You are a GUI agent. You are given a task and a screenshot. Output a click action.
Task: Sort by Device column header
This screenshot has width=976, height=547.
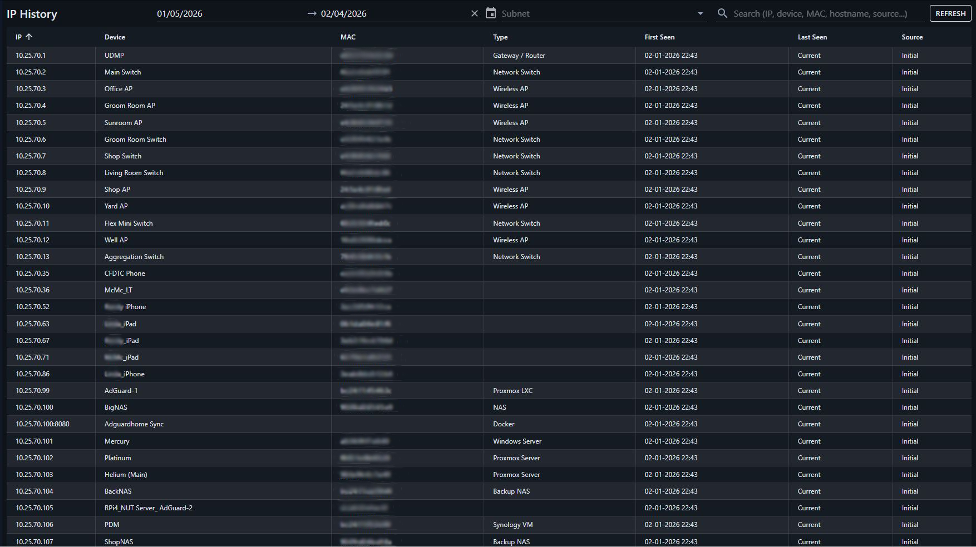115,37
